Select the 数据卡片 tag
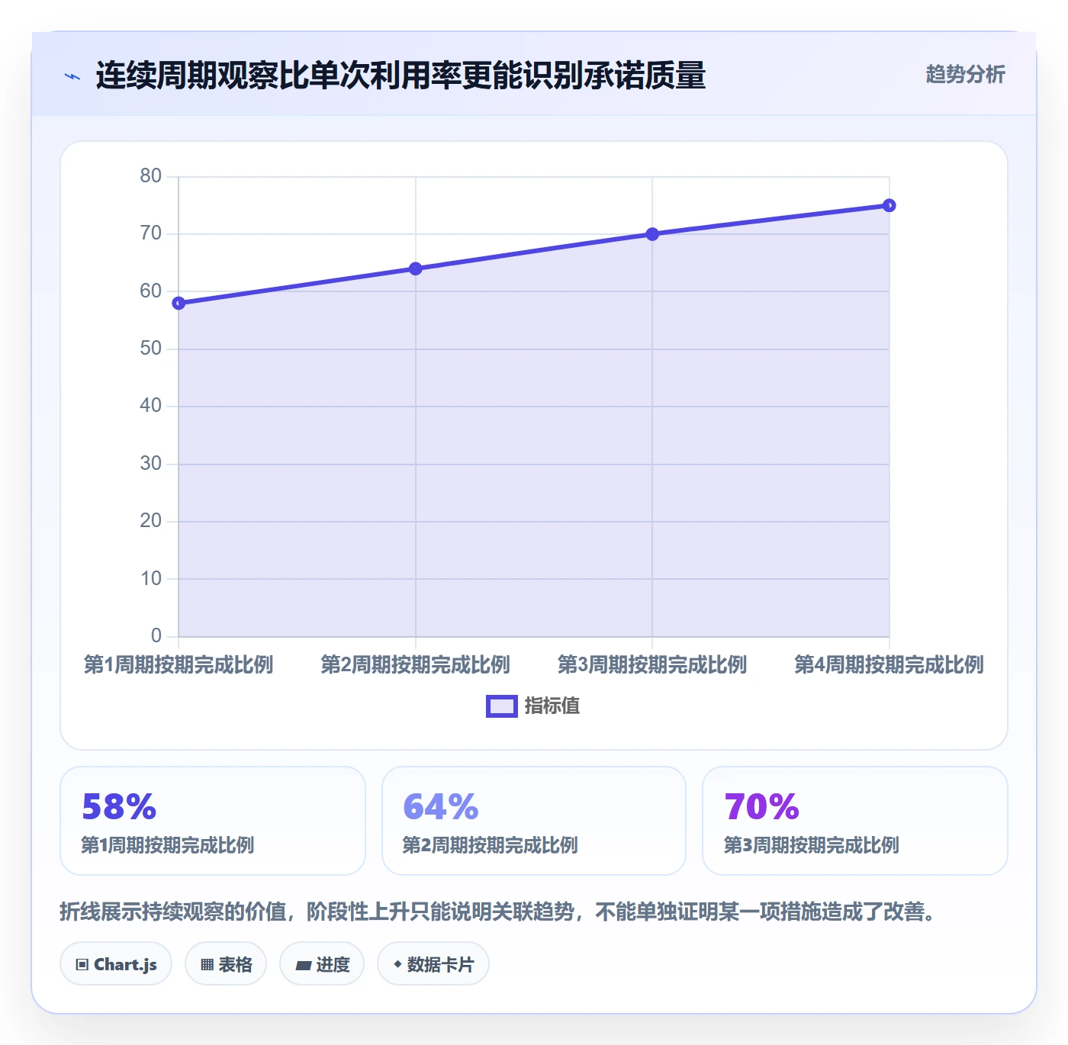The width and height of the screenshot is (1068, 1045). click(x=433, y=964)
